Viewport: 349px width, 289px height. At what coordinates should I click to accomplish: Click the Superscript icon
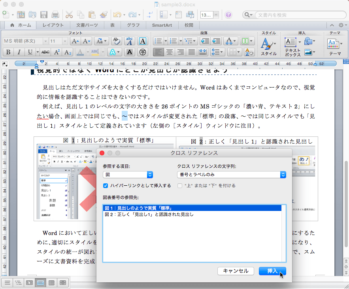[57, 52]
